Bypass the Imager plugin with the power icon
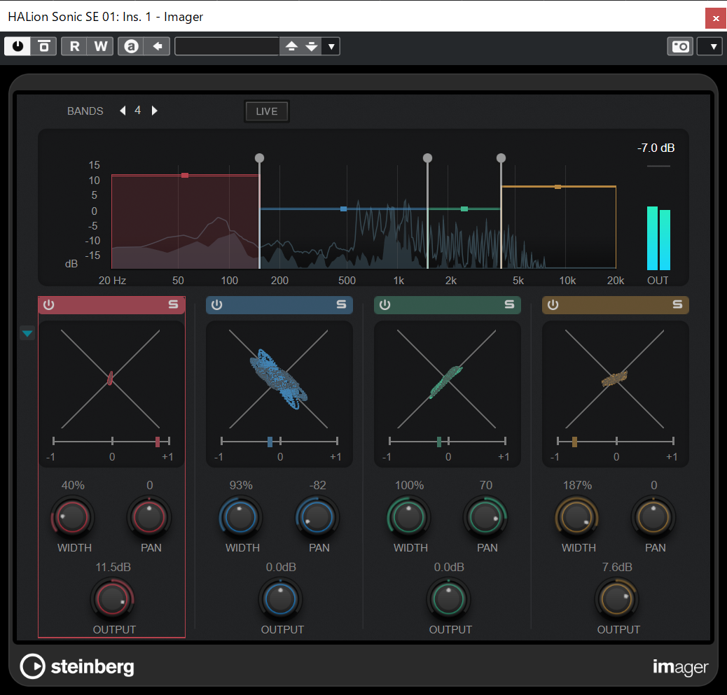The height and width of the screenshot is (695, 727). click(x=17, y=46)
